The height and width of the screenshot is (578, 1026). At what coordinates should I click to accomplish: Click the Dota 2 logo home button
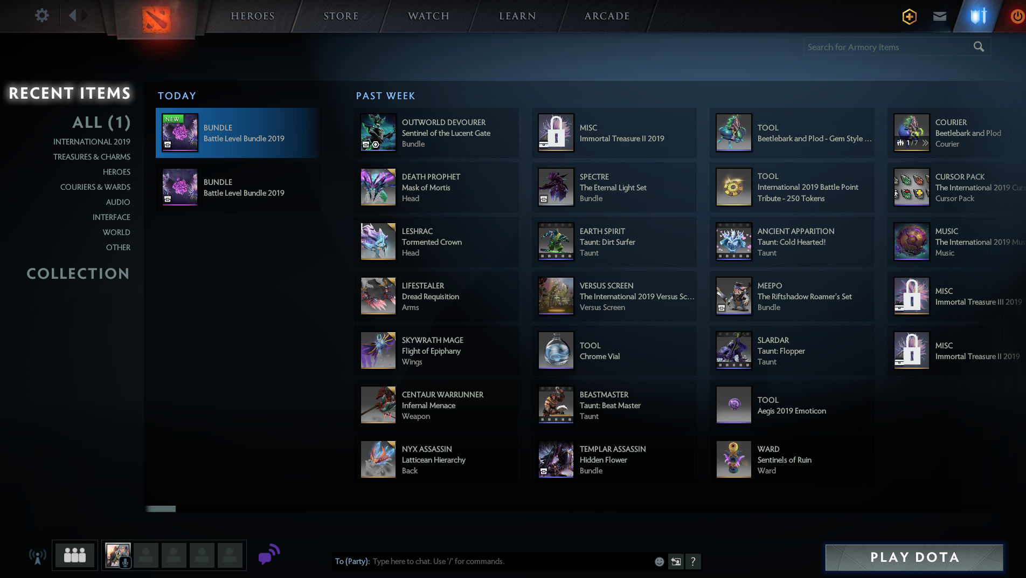click(156, 19)
